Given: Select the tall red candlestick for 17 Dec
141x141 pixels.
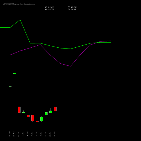Looking at the screenshot, I should [33, 118].
